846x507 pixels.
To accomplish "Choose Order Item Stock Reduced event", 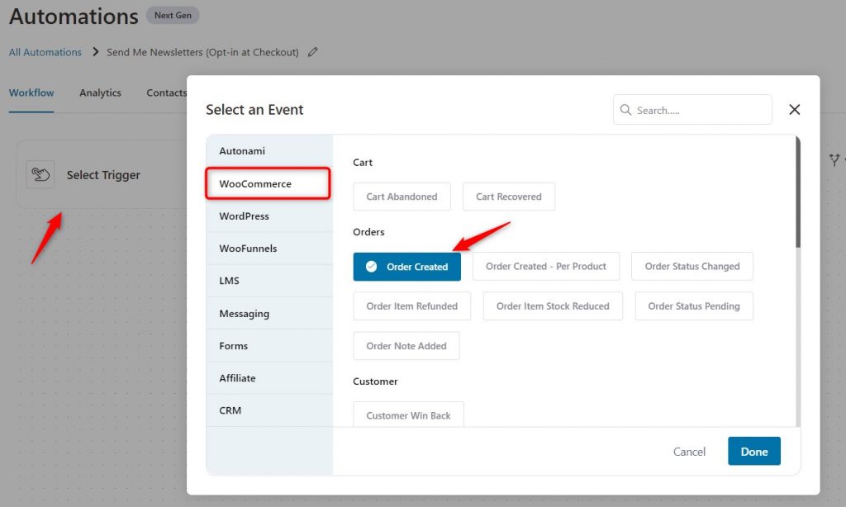I will point(553,306).
